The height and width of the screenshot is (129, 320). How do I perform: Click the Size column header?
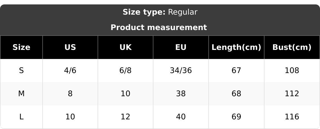pos(21,47)
